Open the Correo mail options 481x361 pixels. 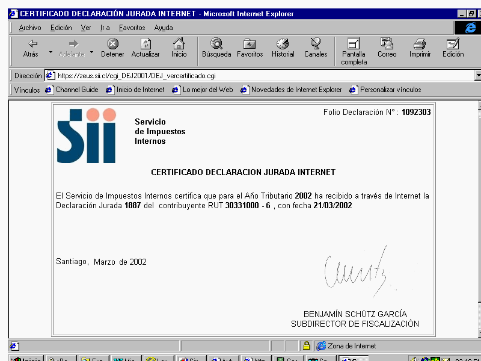387,48
